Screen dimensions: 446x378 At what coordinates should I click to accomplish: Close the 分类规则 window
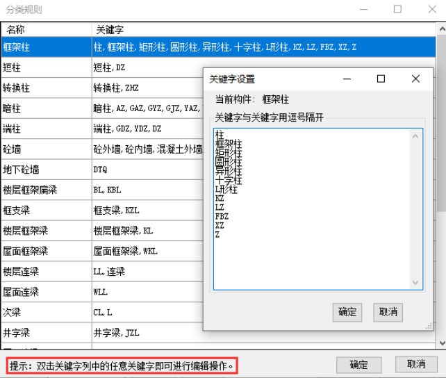pyautogui.click(x=432, y=9)
